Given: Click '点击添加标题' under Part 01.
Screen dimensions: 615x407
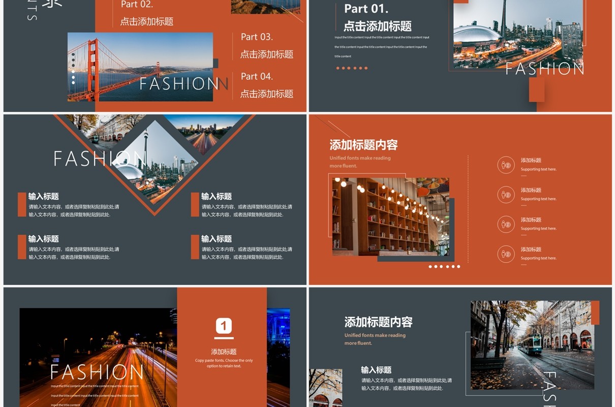Looking at the screenshot, I should [378, 26].
